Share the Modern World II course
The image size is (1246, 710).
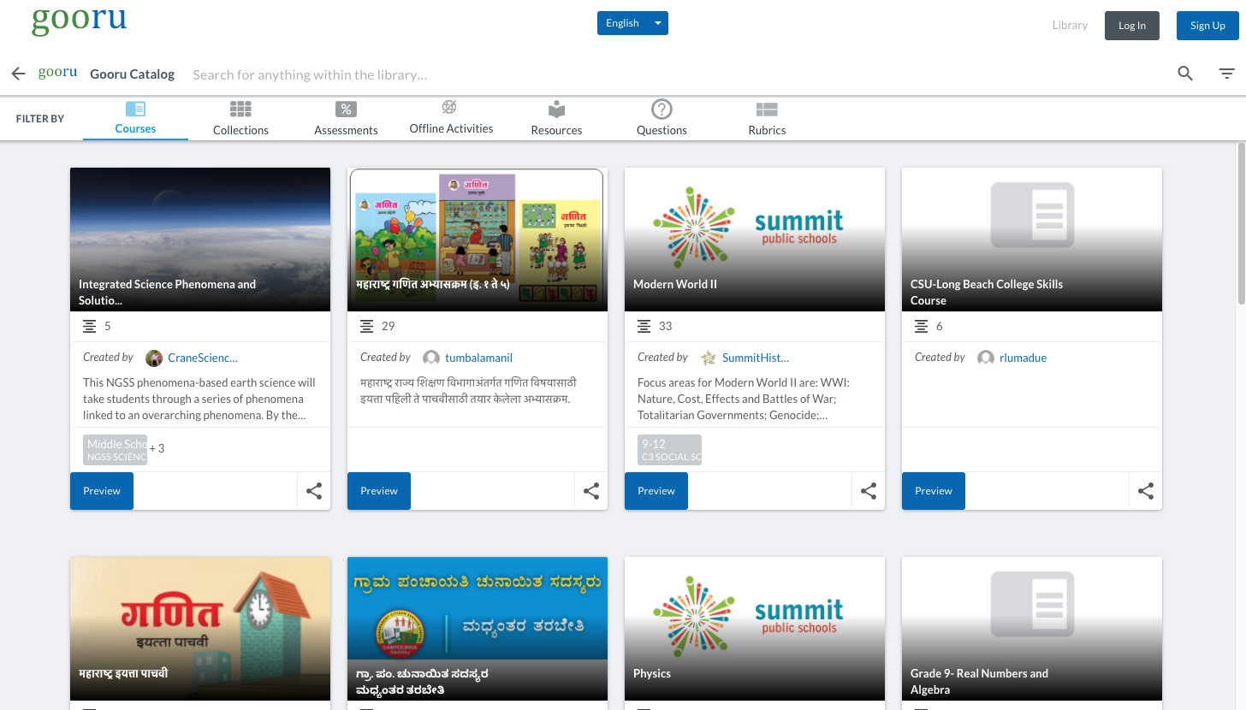tap(869, 491)
